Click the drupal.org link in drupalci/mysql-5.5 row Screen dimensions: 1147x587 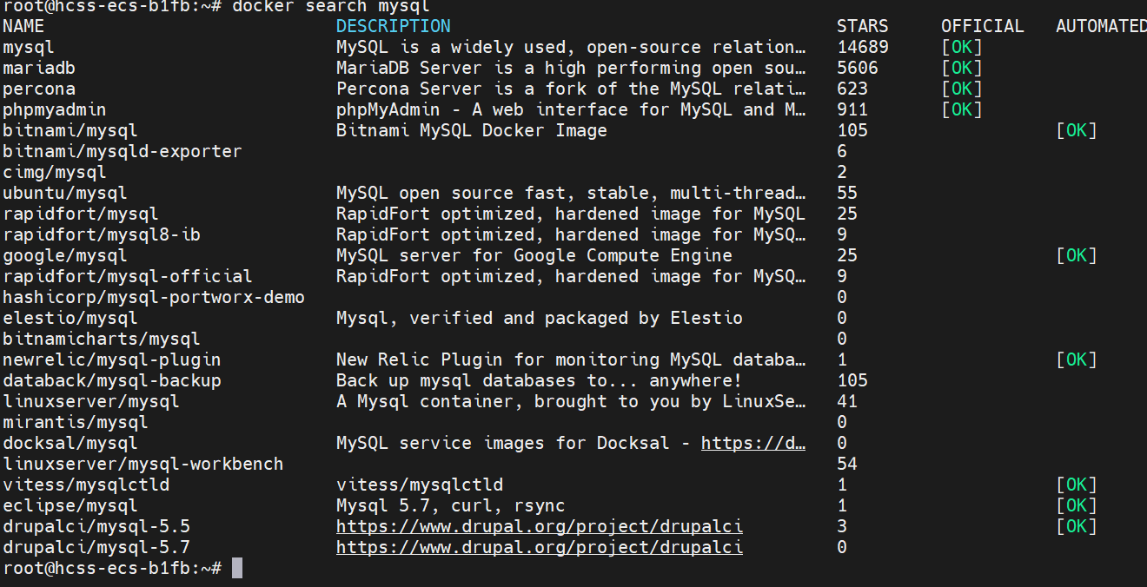tap(540, 527)
